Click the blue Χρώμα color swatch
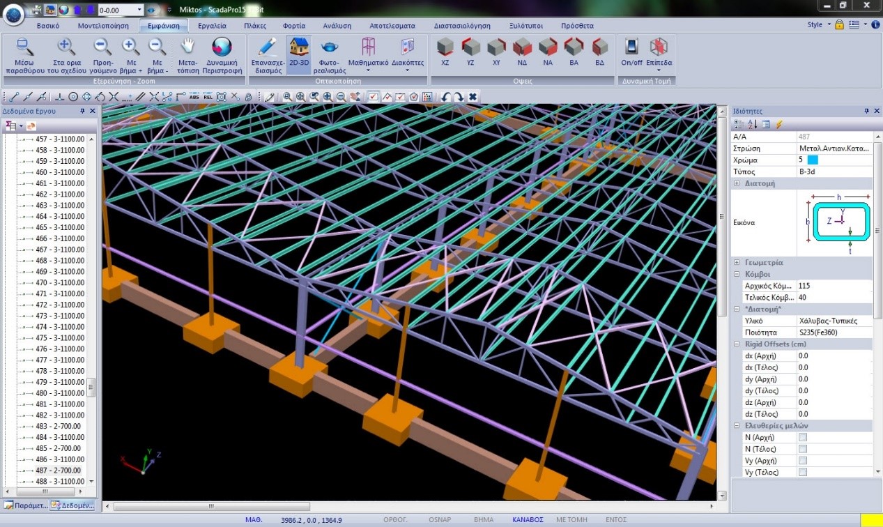Screen dimensions: 883x527 point(812,160)
